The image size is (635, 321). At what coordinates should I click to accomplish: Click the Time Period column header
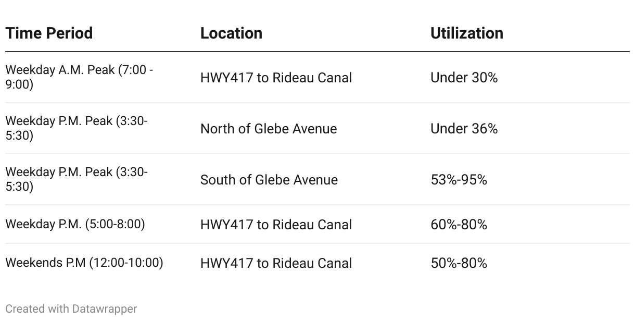coord(49,33)
